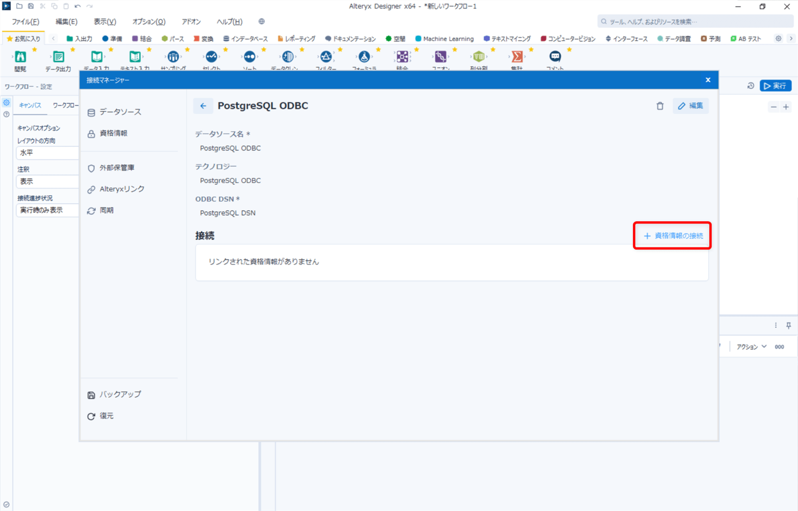Open the run history clock icon
Screen dimensions: 798x511
pyautogui.click(x=751, y=86)
